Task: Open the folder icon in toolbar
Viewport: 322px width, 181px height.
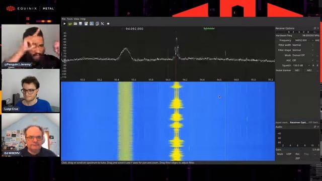Action: (75, 24)
